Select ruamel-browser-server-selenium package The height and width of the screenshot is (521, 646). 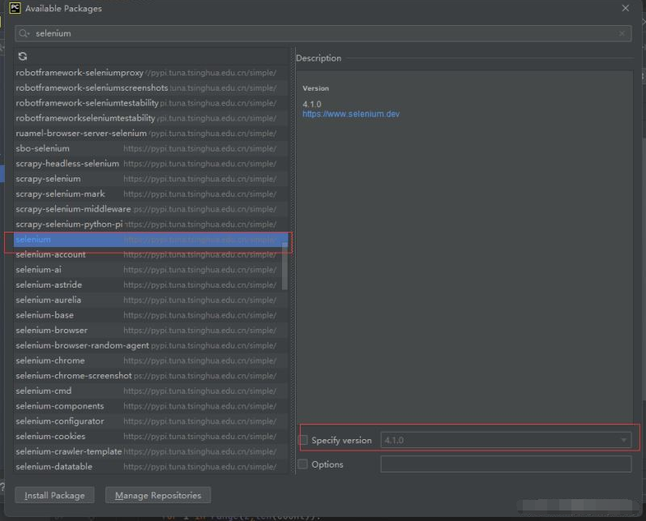point(151,134)
